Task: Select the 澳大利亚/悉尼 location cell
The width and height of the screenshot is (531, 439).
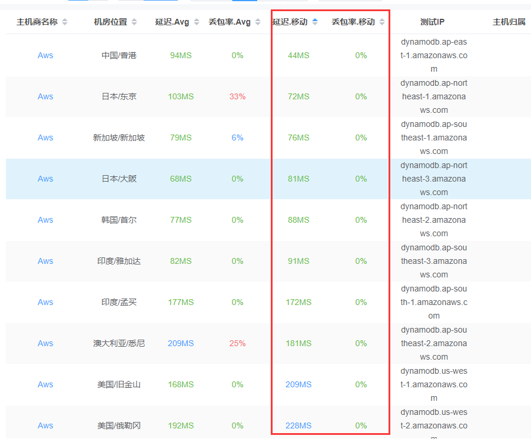Action: tap(119, 343)
